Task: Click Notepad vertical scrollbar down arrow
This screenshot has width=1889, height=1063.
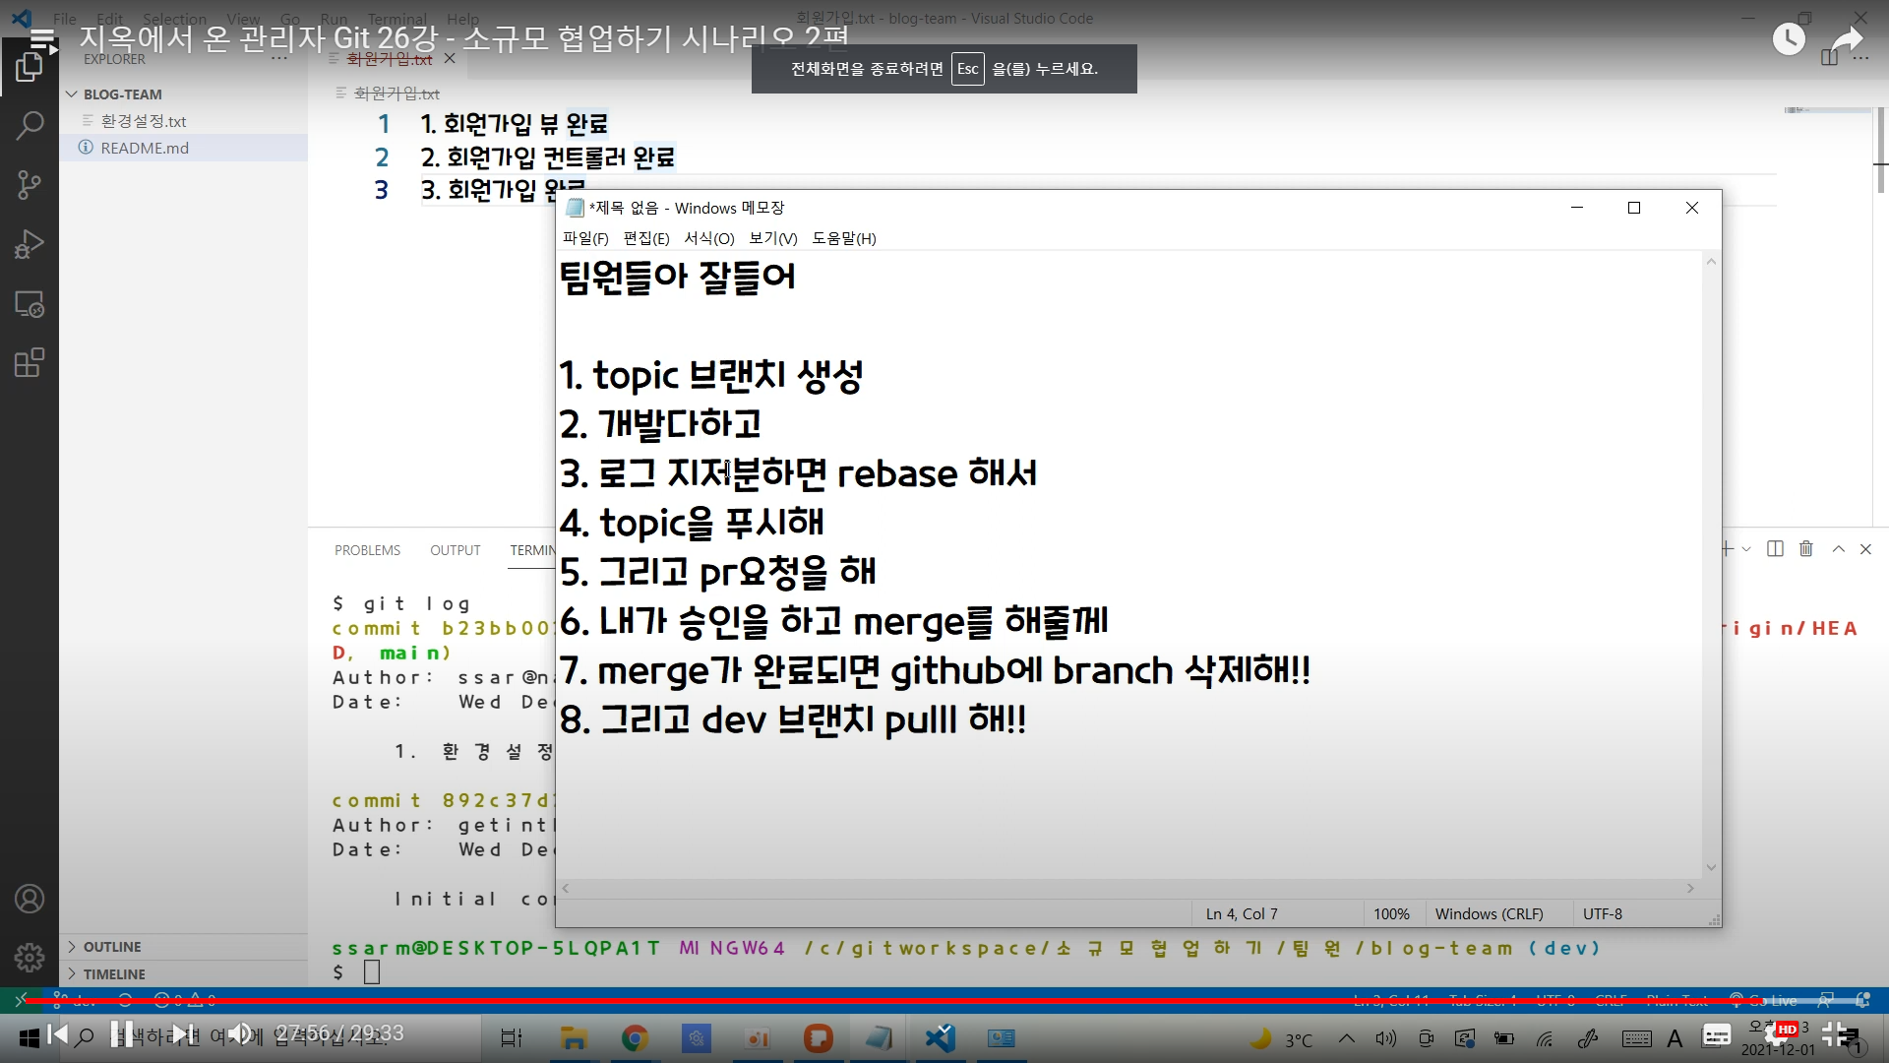Action: tap(1711, 867)
